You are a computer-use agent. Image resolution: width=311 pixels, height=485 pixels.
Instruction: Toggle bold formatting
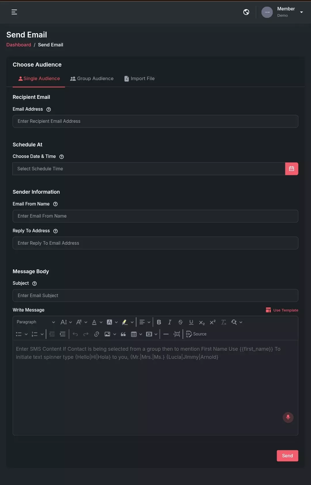(x=159, y=322)
